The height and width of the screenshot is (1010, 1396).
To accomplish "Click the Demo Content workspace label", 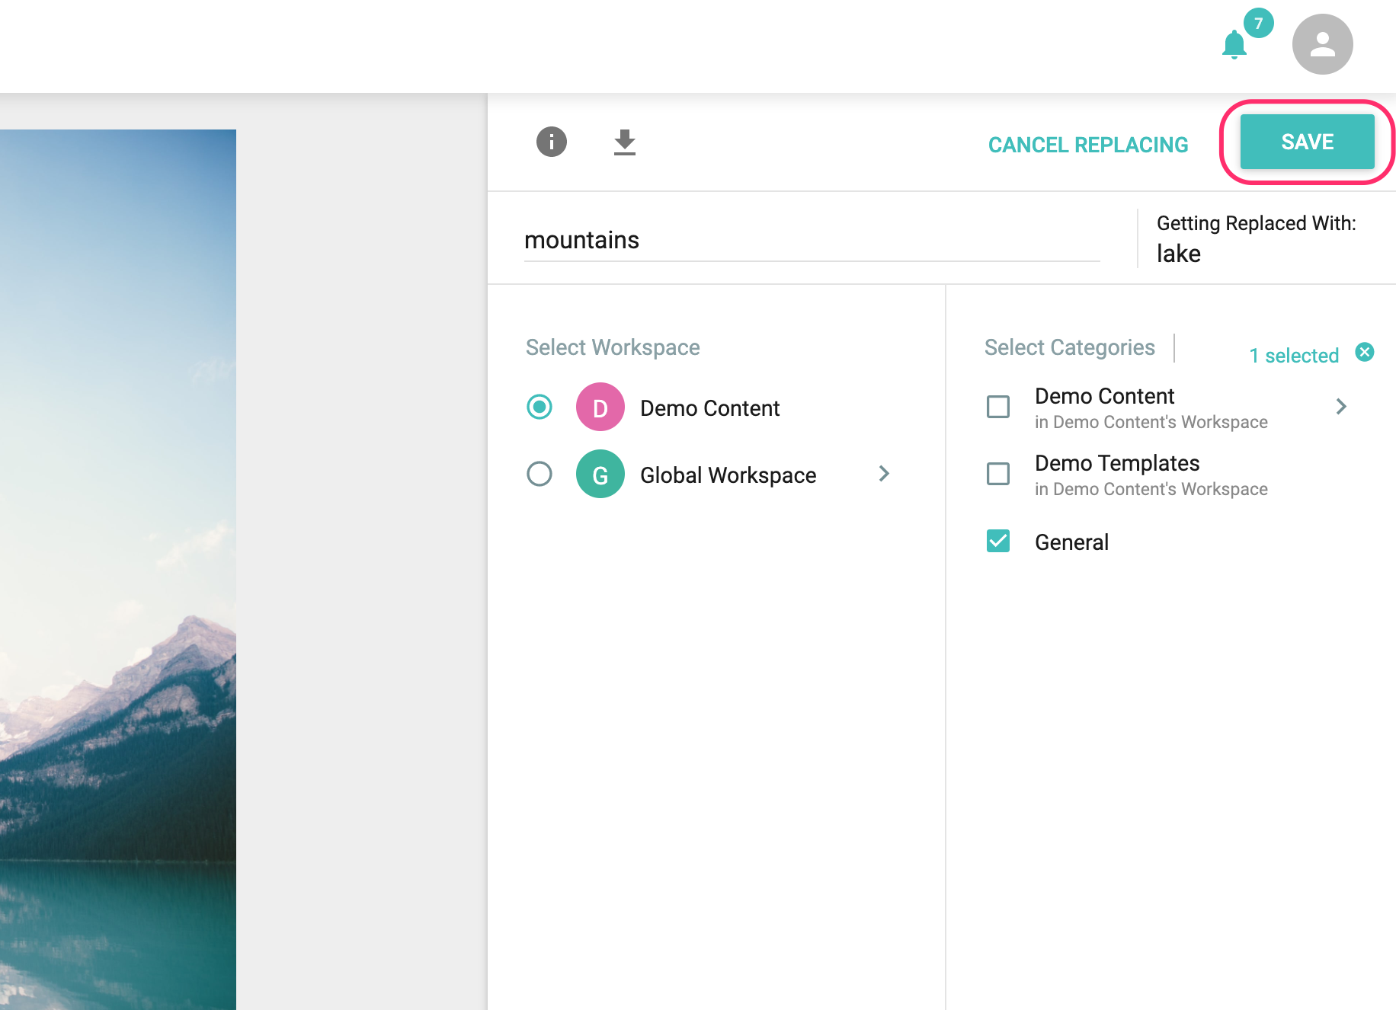I will click(709, 408).
